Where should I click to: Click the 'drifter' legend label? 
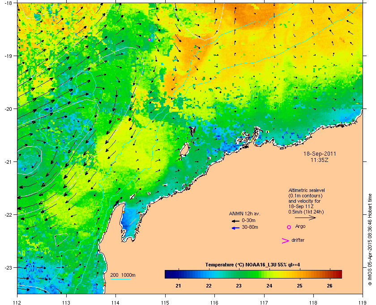298,240
